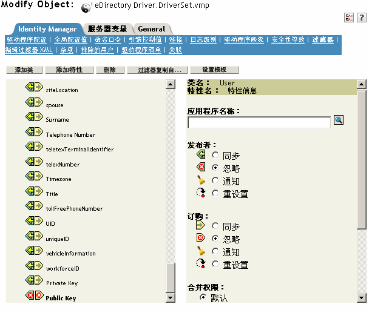Select the 默认 merge authority radio button
The image size is (369, 310).
tap(203, 297)
